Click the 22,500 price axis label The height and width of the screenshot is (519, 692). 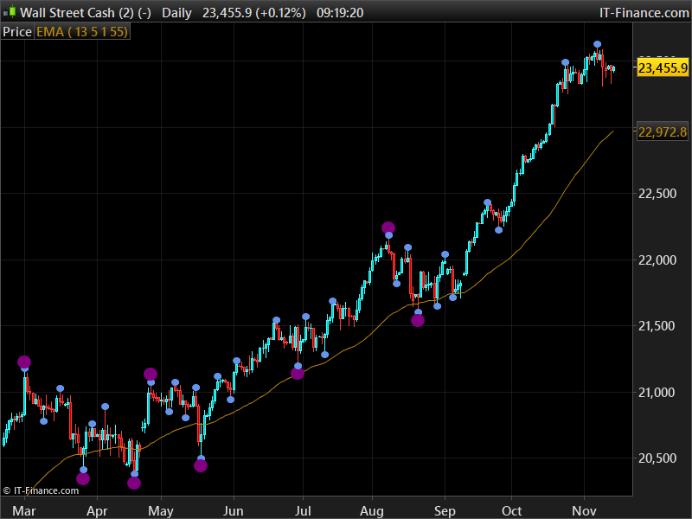pyautogui.click(x=657, y=193)
